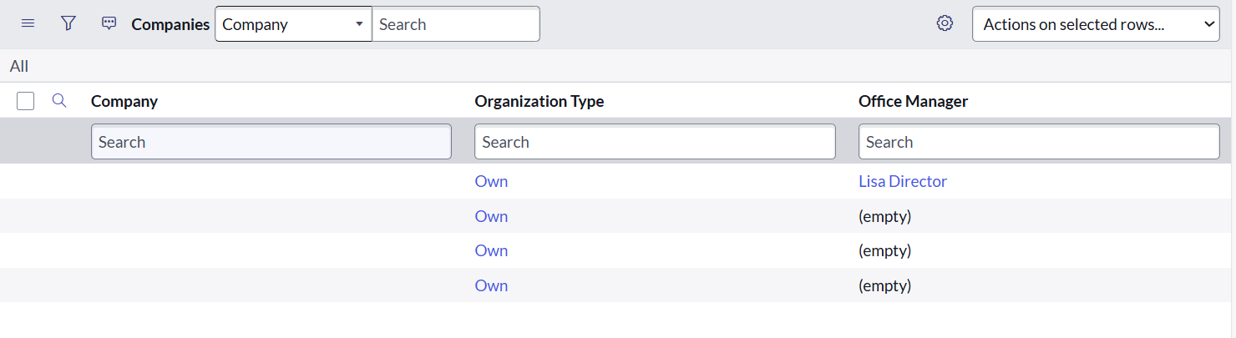
Task: Open the Lisa Director link
Action: pyautogui.click(x=903, y=181)
